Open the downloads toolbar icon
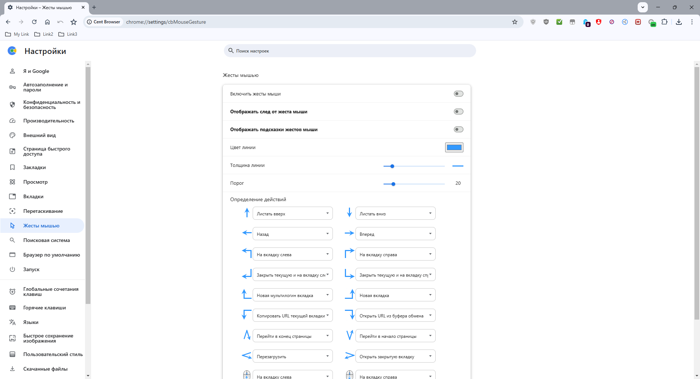Image resolution: width=700 pixels, height=379 pixels. pos(679,22)
